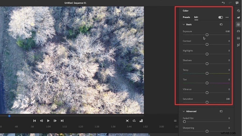Open the feedback chat bubble icon

tap(237, 3)
